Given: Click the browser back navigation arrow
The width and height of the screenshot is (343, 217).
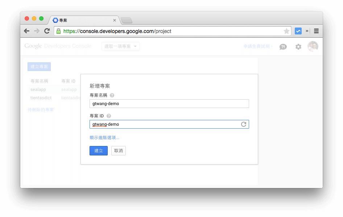Looking at the screenshot, I should click(x=26, y=31).
